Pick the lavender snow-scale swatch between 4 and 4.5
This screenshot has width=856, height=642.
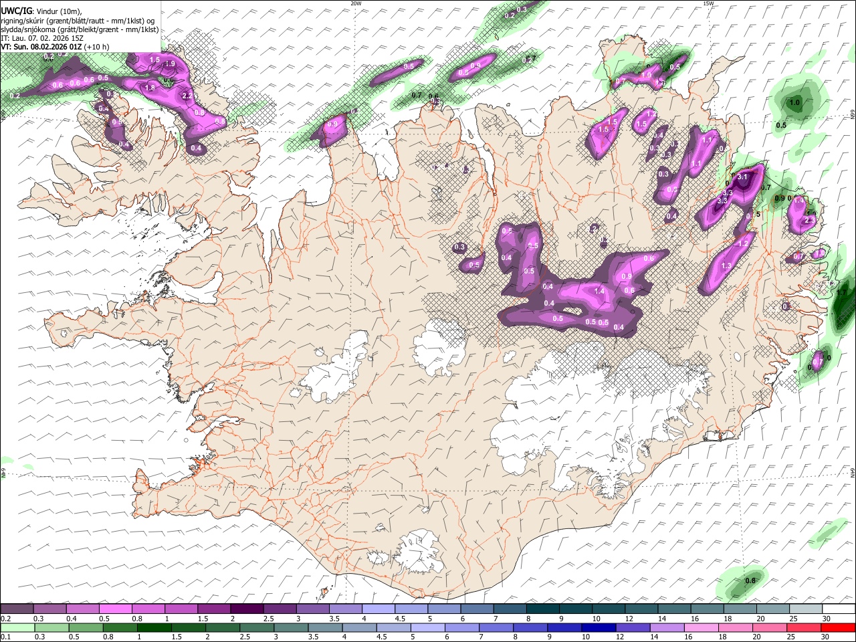(379, 609)
